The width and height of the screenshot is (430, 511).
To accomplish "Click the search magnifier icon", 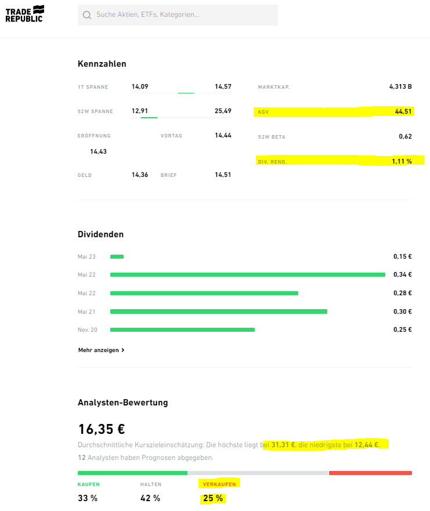I will (87, 15).
